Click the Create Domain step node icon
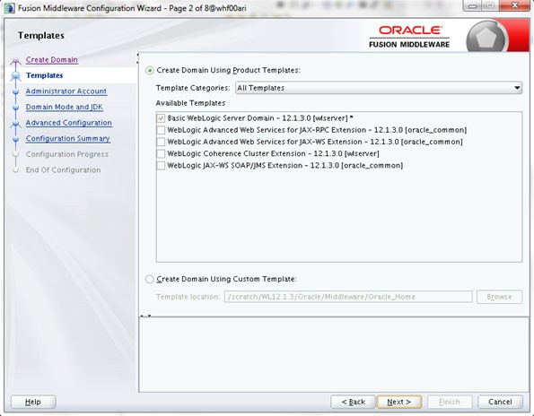 click(15, 61)
